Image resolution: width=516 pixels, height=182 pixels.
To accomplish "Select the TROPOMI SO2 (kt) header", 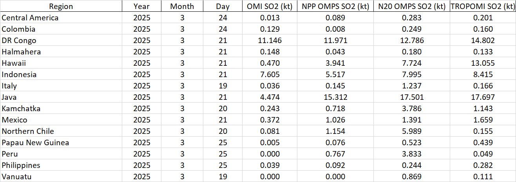I will [x=482, y=6].
